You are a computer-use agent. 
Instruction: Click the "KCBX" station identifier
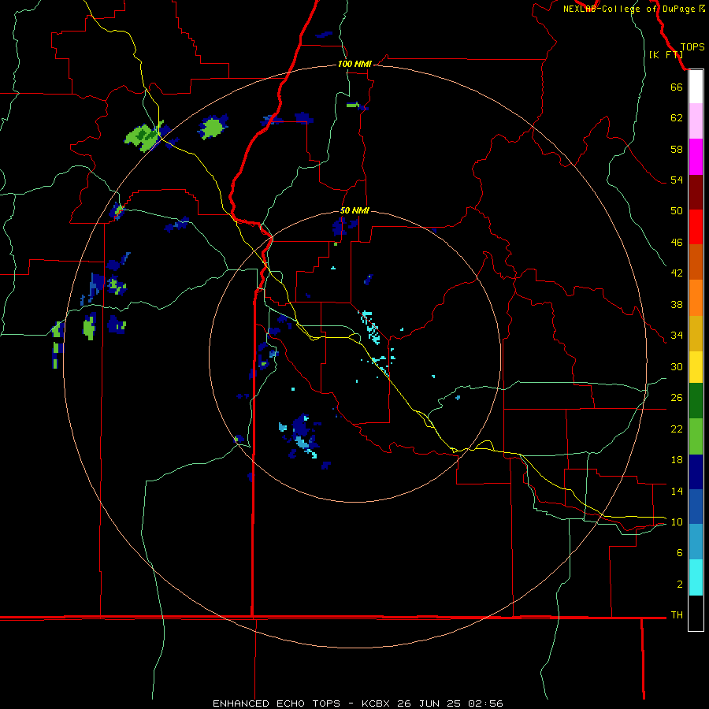[x=375, y=703]
